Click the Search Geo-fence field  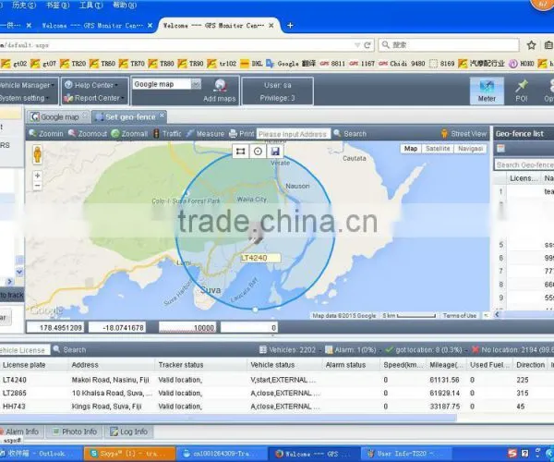[524, 164]
